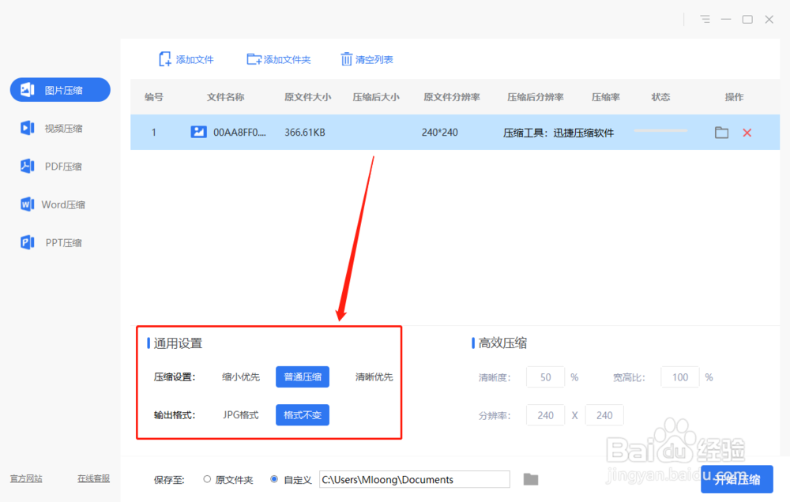This screenshot has width=790, height=502.
Task: Click the 添加文件夹 add-folder icon
Action: 254,58
